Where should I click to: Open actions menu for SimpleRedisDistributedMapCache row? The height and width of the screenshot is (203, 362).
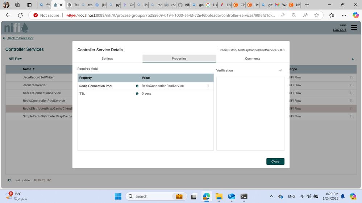click(x=351, y=116)
